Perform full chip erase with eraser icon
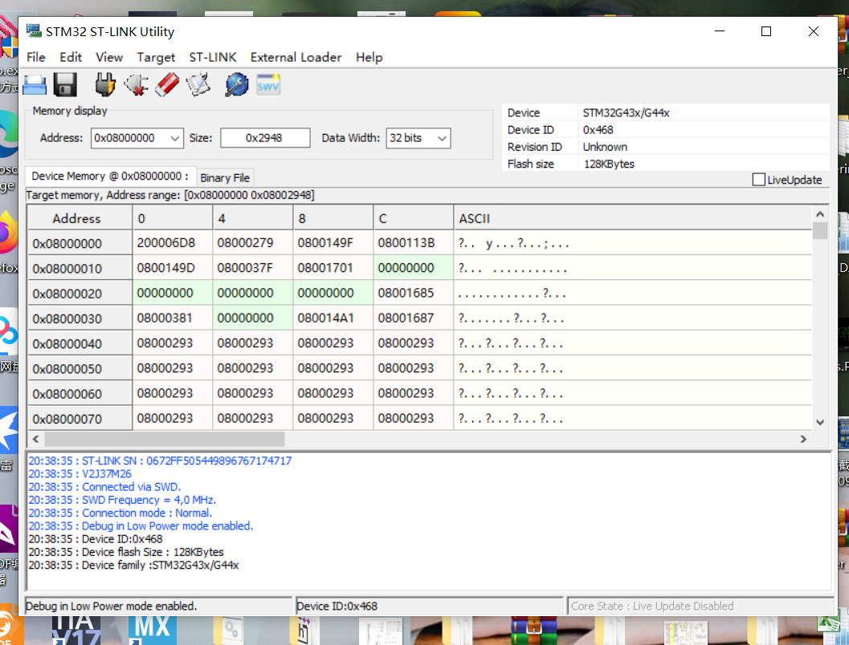The image size is (849, 645). [167, 85]
